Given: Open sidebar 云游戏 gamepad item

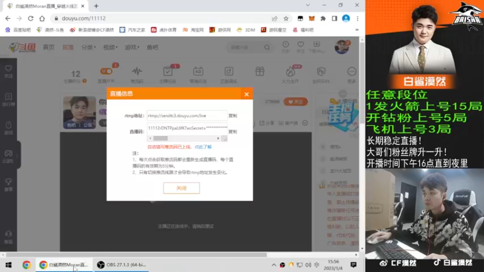Looking at the screenshot, I should tap(8, 157).
